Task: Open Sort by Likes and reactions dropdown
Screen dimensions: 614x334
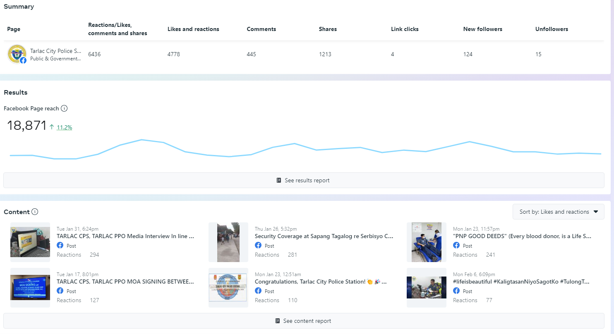Action: (x=559, y=212)
